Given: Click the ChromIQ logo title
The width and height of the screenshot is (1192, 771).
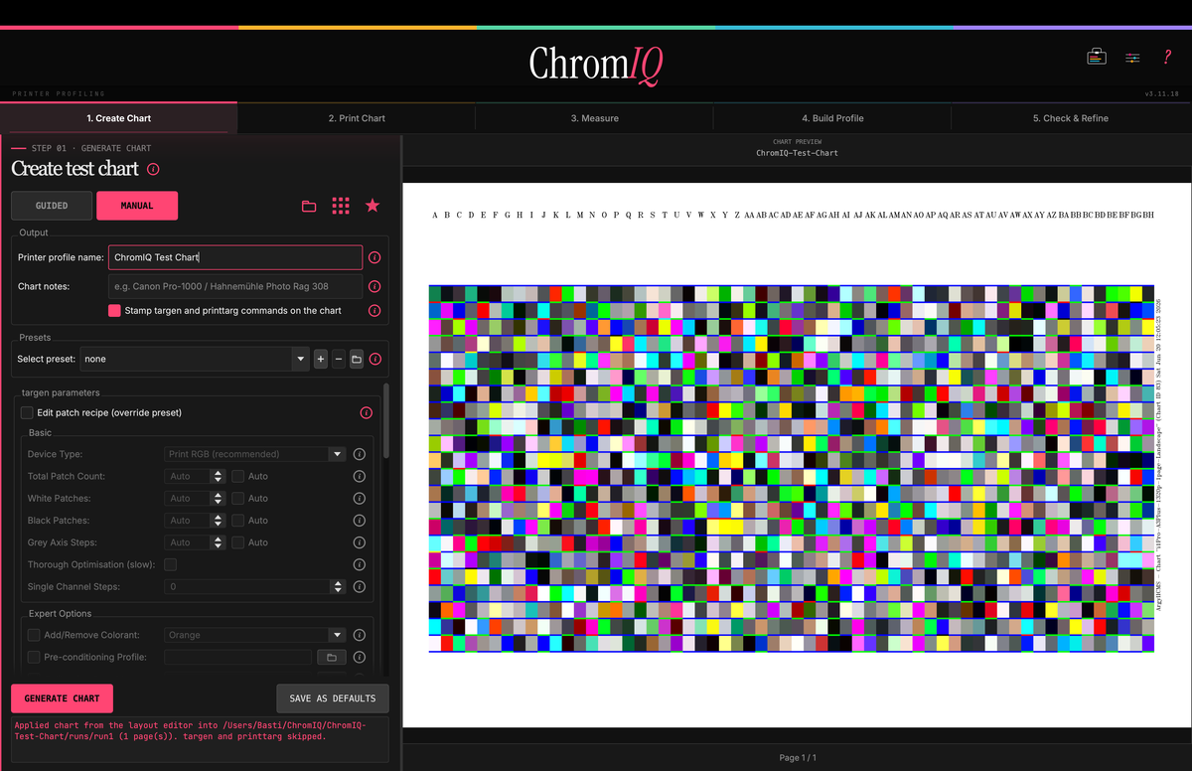Looking at the screenshot, I should click(596, 64).
